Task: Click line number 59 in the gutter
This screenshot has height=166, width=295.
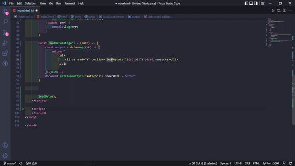Action: pyautogui.click(x=18, y=96)
